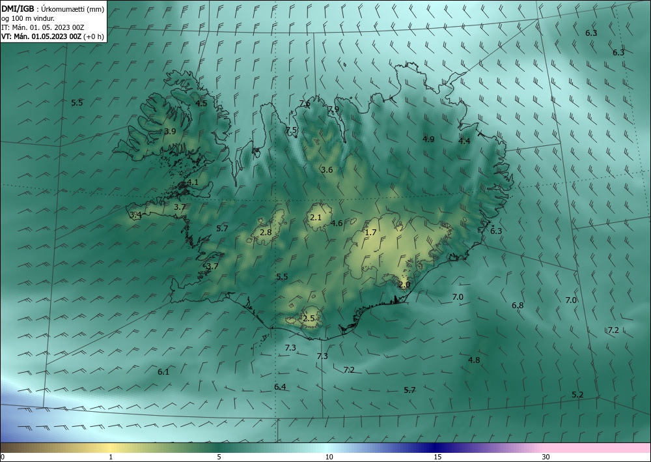This screenshot has width=651, height=462.
Task: Click the legend line "og 100 m vindur."
Action: pos(28,18)
